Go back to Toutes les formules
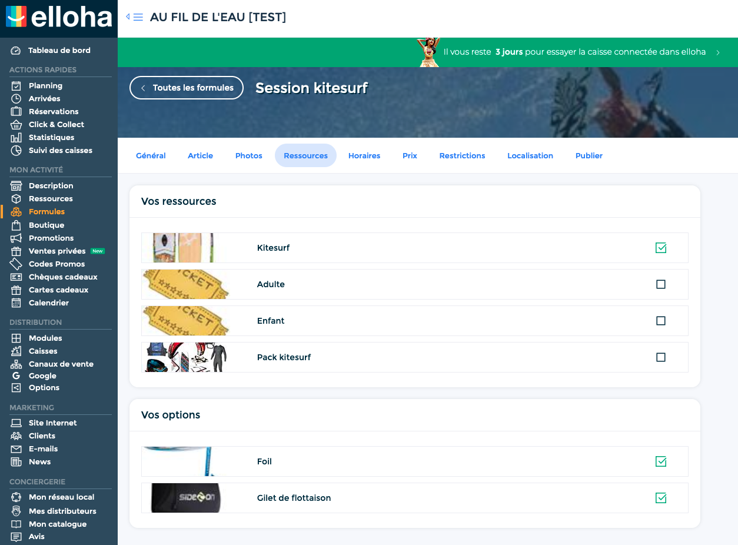This screenshot has height=545, width=738. pyautogui.click(x=187, y=88)
